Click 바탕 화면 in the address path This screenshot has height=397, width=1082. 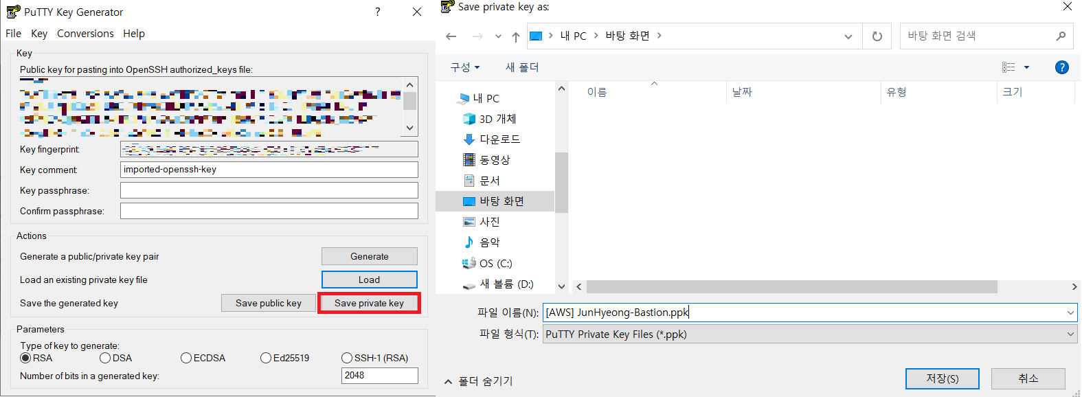[x=627, y=36]
